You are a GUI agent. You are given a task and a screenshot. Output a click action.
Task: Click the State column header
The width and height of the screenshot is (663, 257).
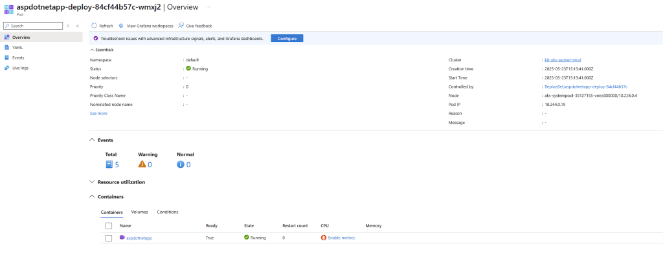click(249, 226)
